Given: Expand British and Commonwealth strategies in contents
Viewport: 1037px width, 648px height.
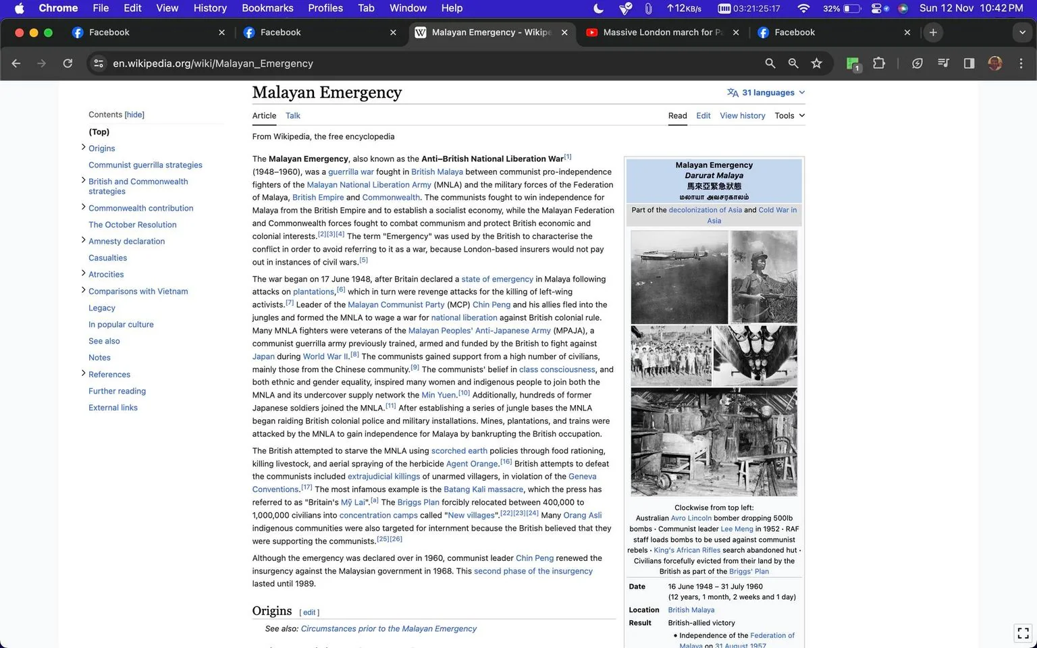Looking at the screenshot, I should 83,180.
